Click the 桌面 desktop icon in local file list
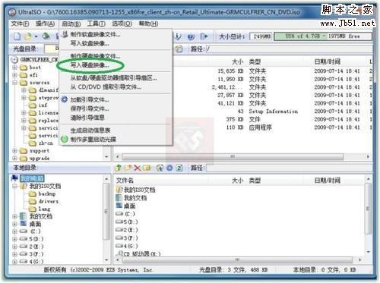This screenshot has width=380, height=283. [x=119, y=206]
